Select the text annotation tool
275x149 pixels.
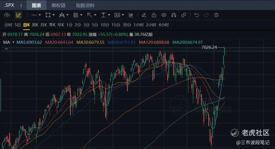(117, 15)
